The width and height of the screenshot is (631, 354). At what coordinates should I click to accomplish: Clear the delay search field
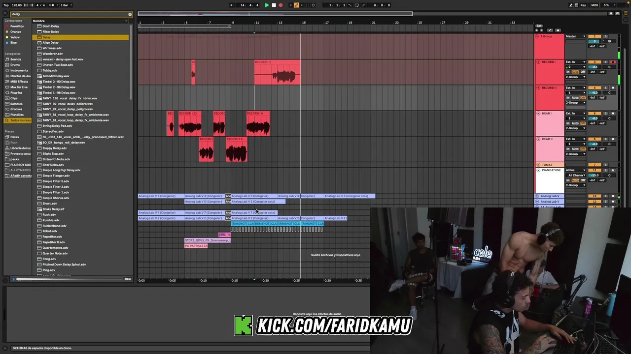(130, 14)
